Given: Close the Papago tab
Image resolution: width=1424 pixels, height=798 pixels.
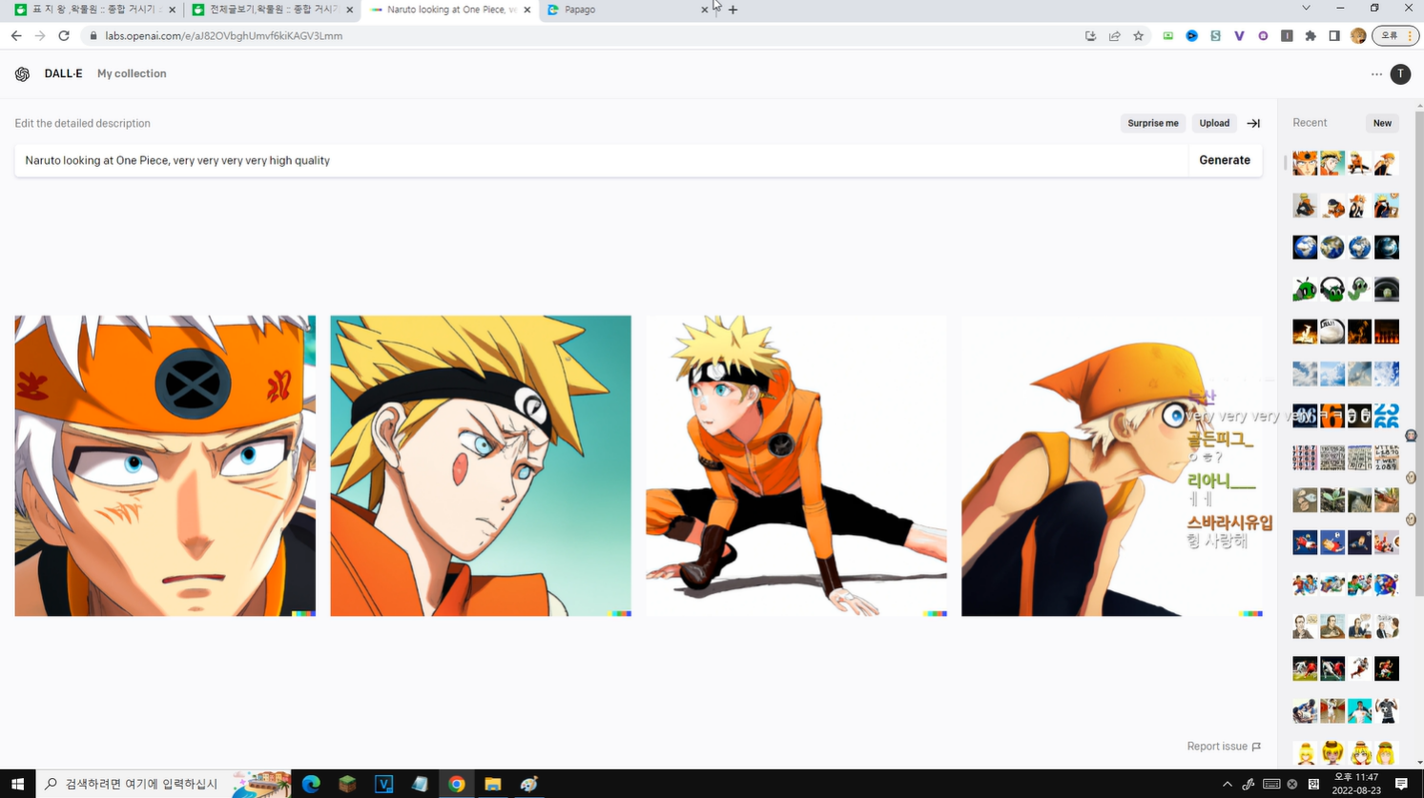Looking at the screenshot, I should [705, 10].
